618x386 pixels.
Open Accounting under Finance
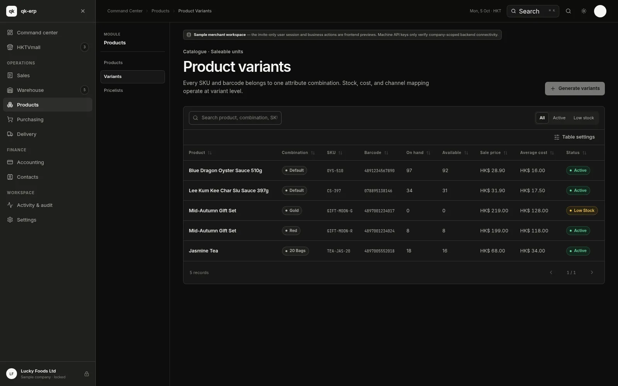[48, 162]
